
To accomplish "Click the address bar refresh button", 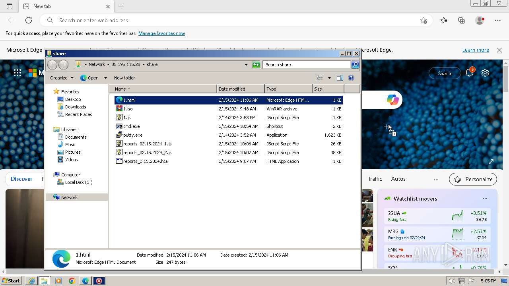I will click(256, 64).
